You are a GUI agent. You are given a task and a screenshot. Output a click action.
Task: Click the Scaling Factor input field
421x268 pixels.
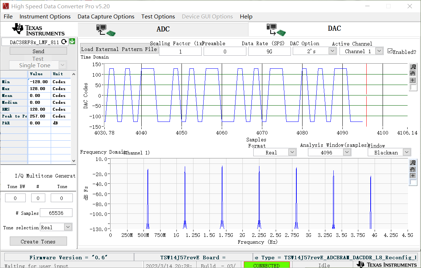coord(180,51)
